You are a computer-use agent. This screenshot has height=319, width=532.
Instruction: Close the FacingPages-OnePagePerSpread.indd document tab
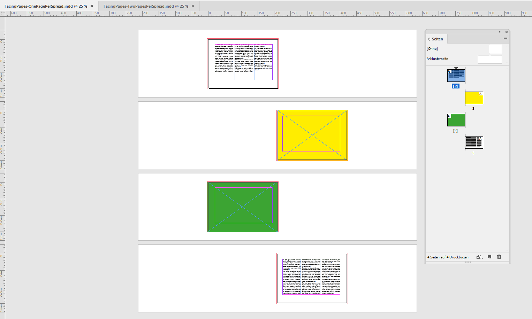(x=92, y=6)
